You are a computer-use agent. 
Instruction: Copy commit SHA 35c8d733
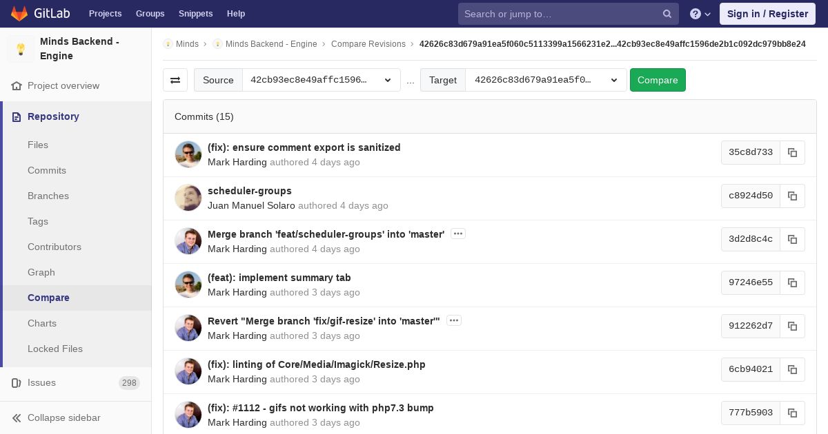(792, 152)
